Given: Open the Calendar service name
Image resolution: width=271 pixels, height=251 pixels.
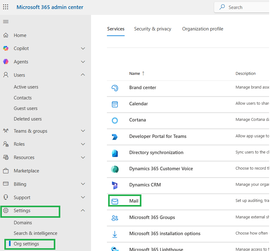Looking at the screenshot, I should click(138, 104).
